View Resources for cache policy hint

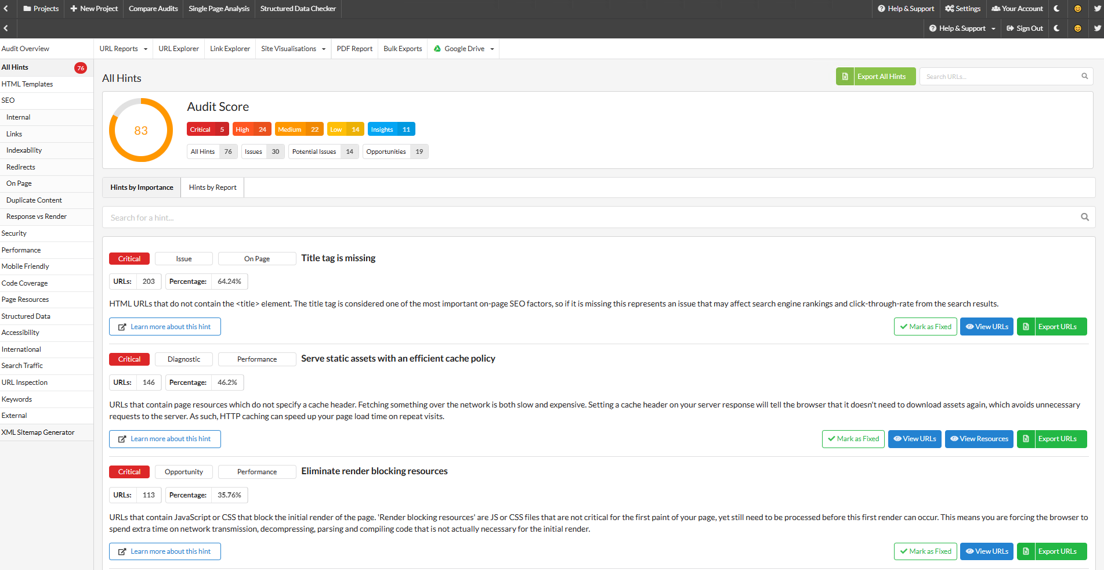coord(979,439)
